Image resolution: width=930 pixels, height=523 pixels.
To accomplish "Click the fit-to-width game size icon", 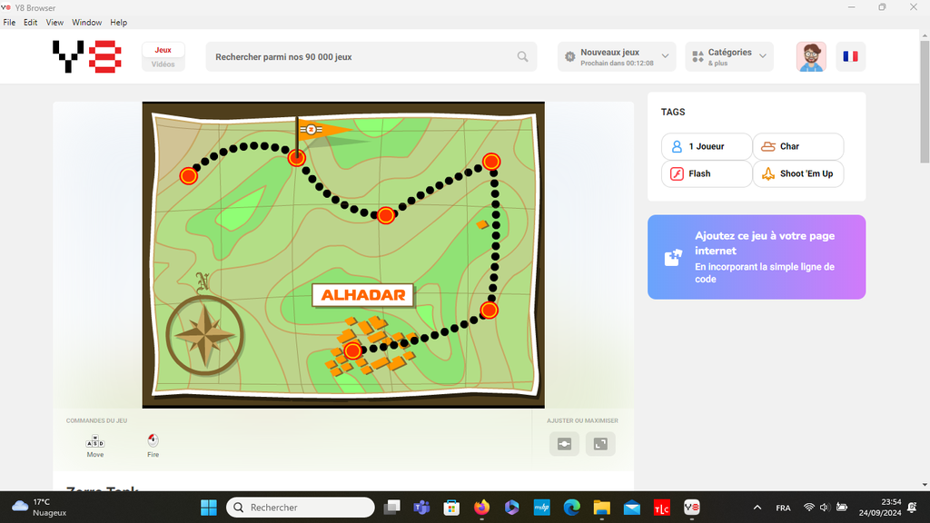I will 564,443.
